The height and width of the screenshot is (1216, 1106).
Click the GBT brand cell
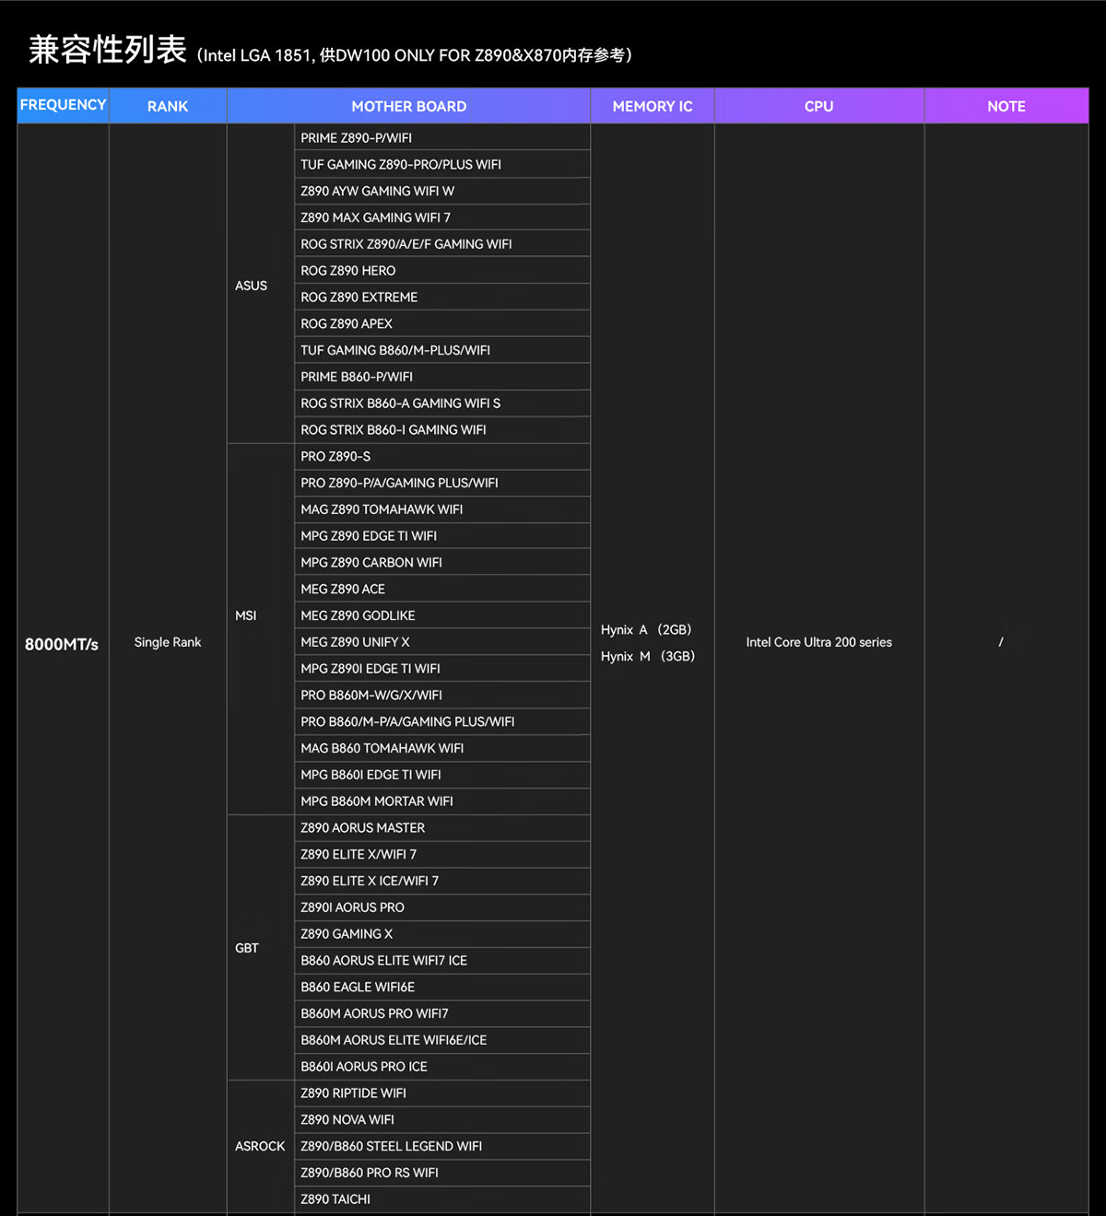(x=247, y=948)
